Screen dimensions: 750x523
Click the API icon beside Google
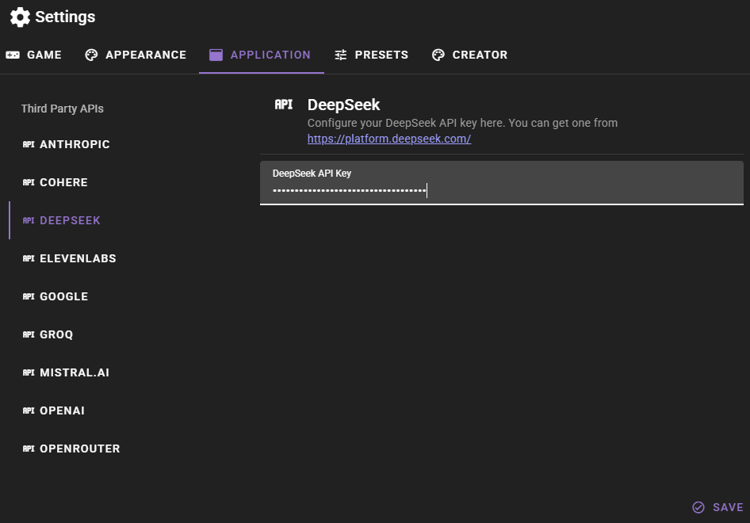point(29,296)
